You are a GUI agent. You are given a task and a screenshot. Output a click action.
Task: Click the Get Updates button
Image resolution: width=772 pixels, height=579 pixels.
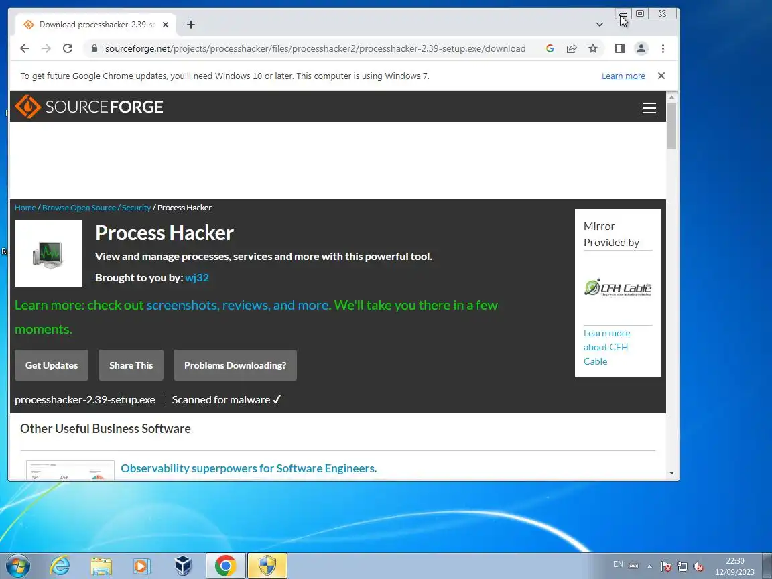[52, 365]
